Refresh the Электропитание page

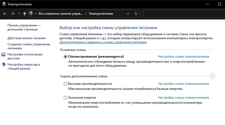[136, 14]
